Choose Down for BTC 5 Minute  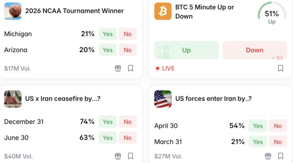255,50
